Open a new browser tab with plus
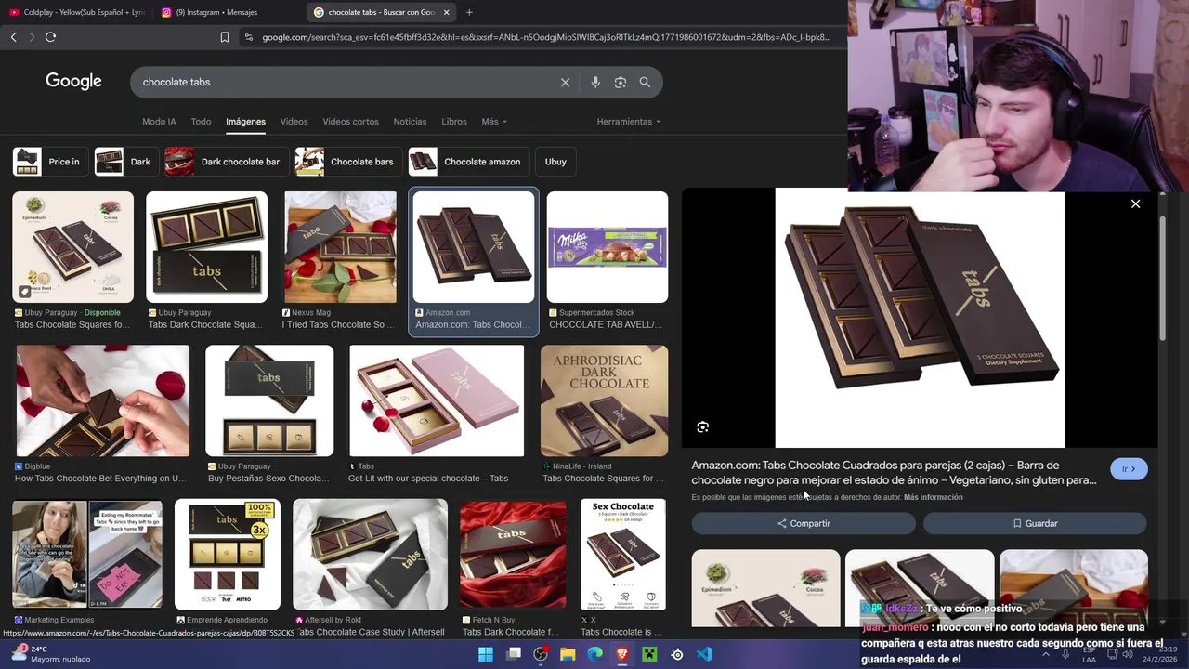1189x669 pixels. coord(469,12)
